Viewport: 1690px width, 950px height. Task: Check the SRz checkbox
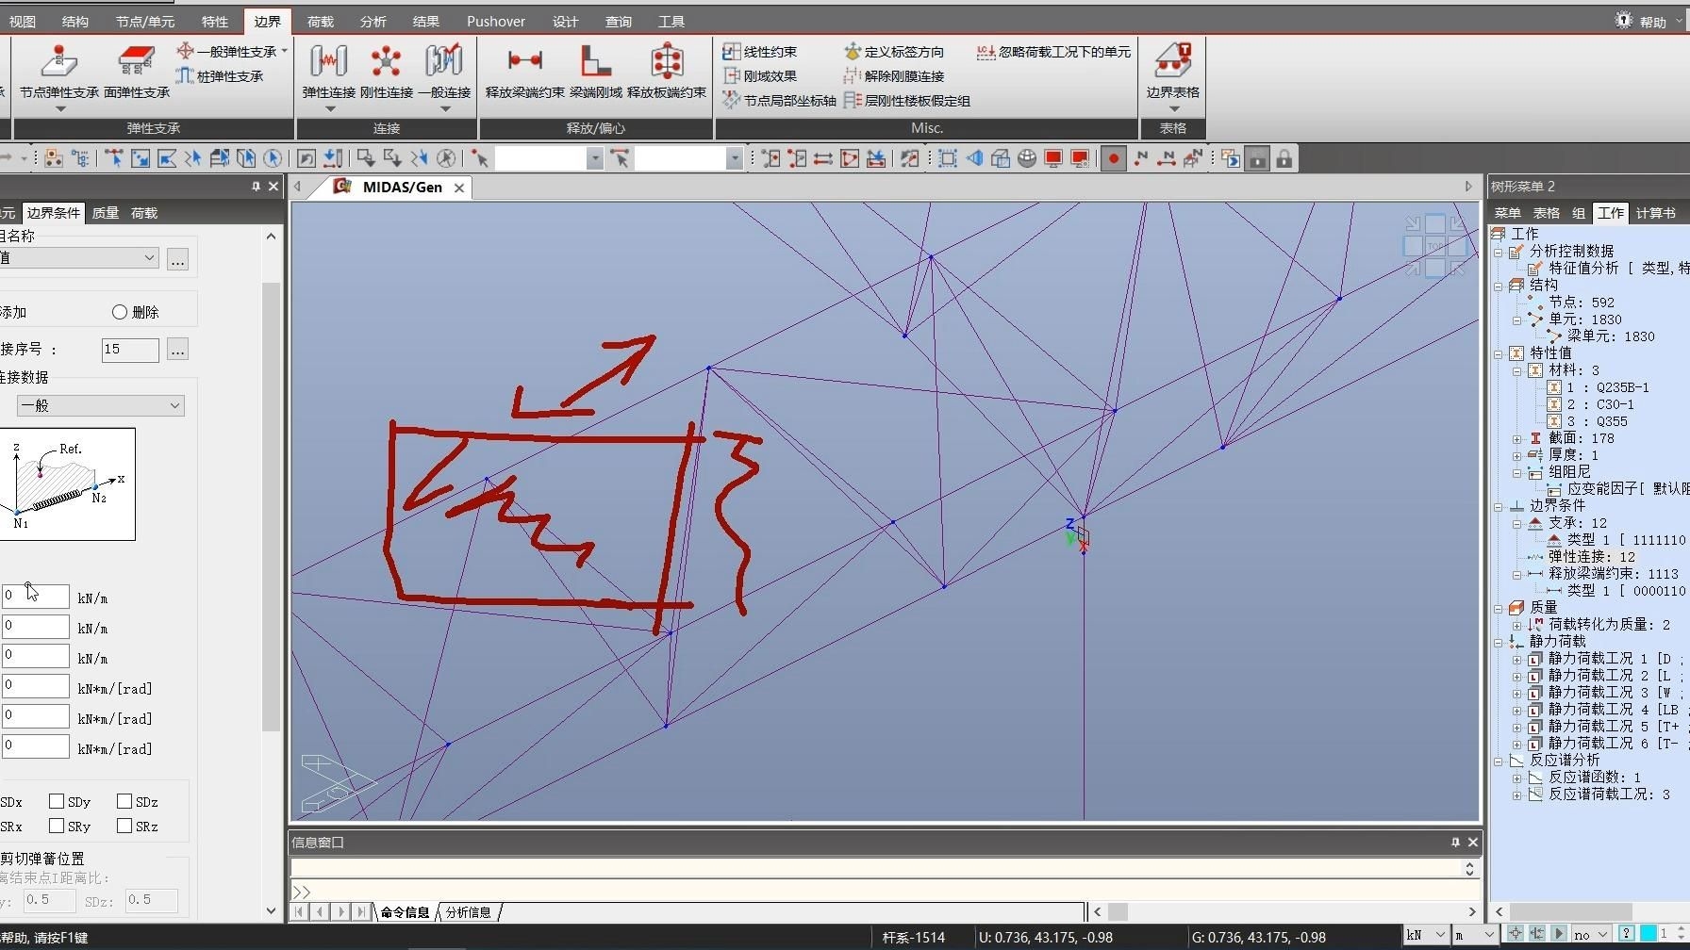(x=124, y=826)
